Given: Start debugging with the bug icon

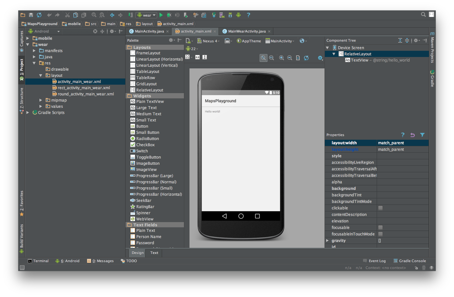Looking at the screenshot, I should click(x=169, y=15).
